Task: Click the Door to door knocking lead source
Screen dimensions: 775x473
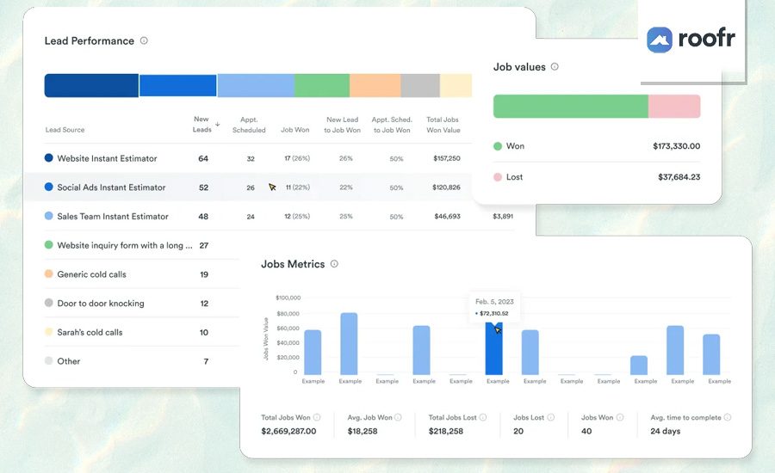Action: coord(101,304)
